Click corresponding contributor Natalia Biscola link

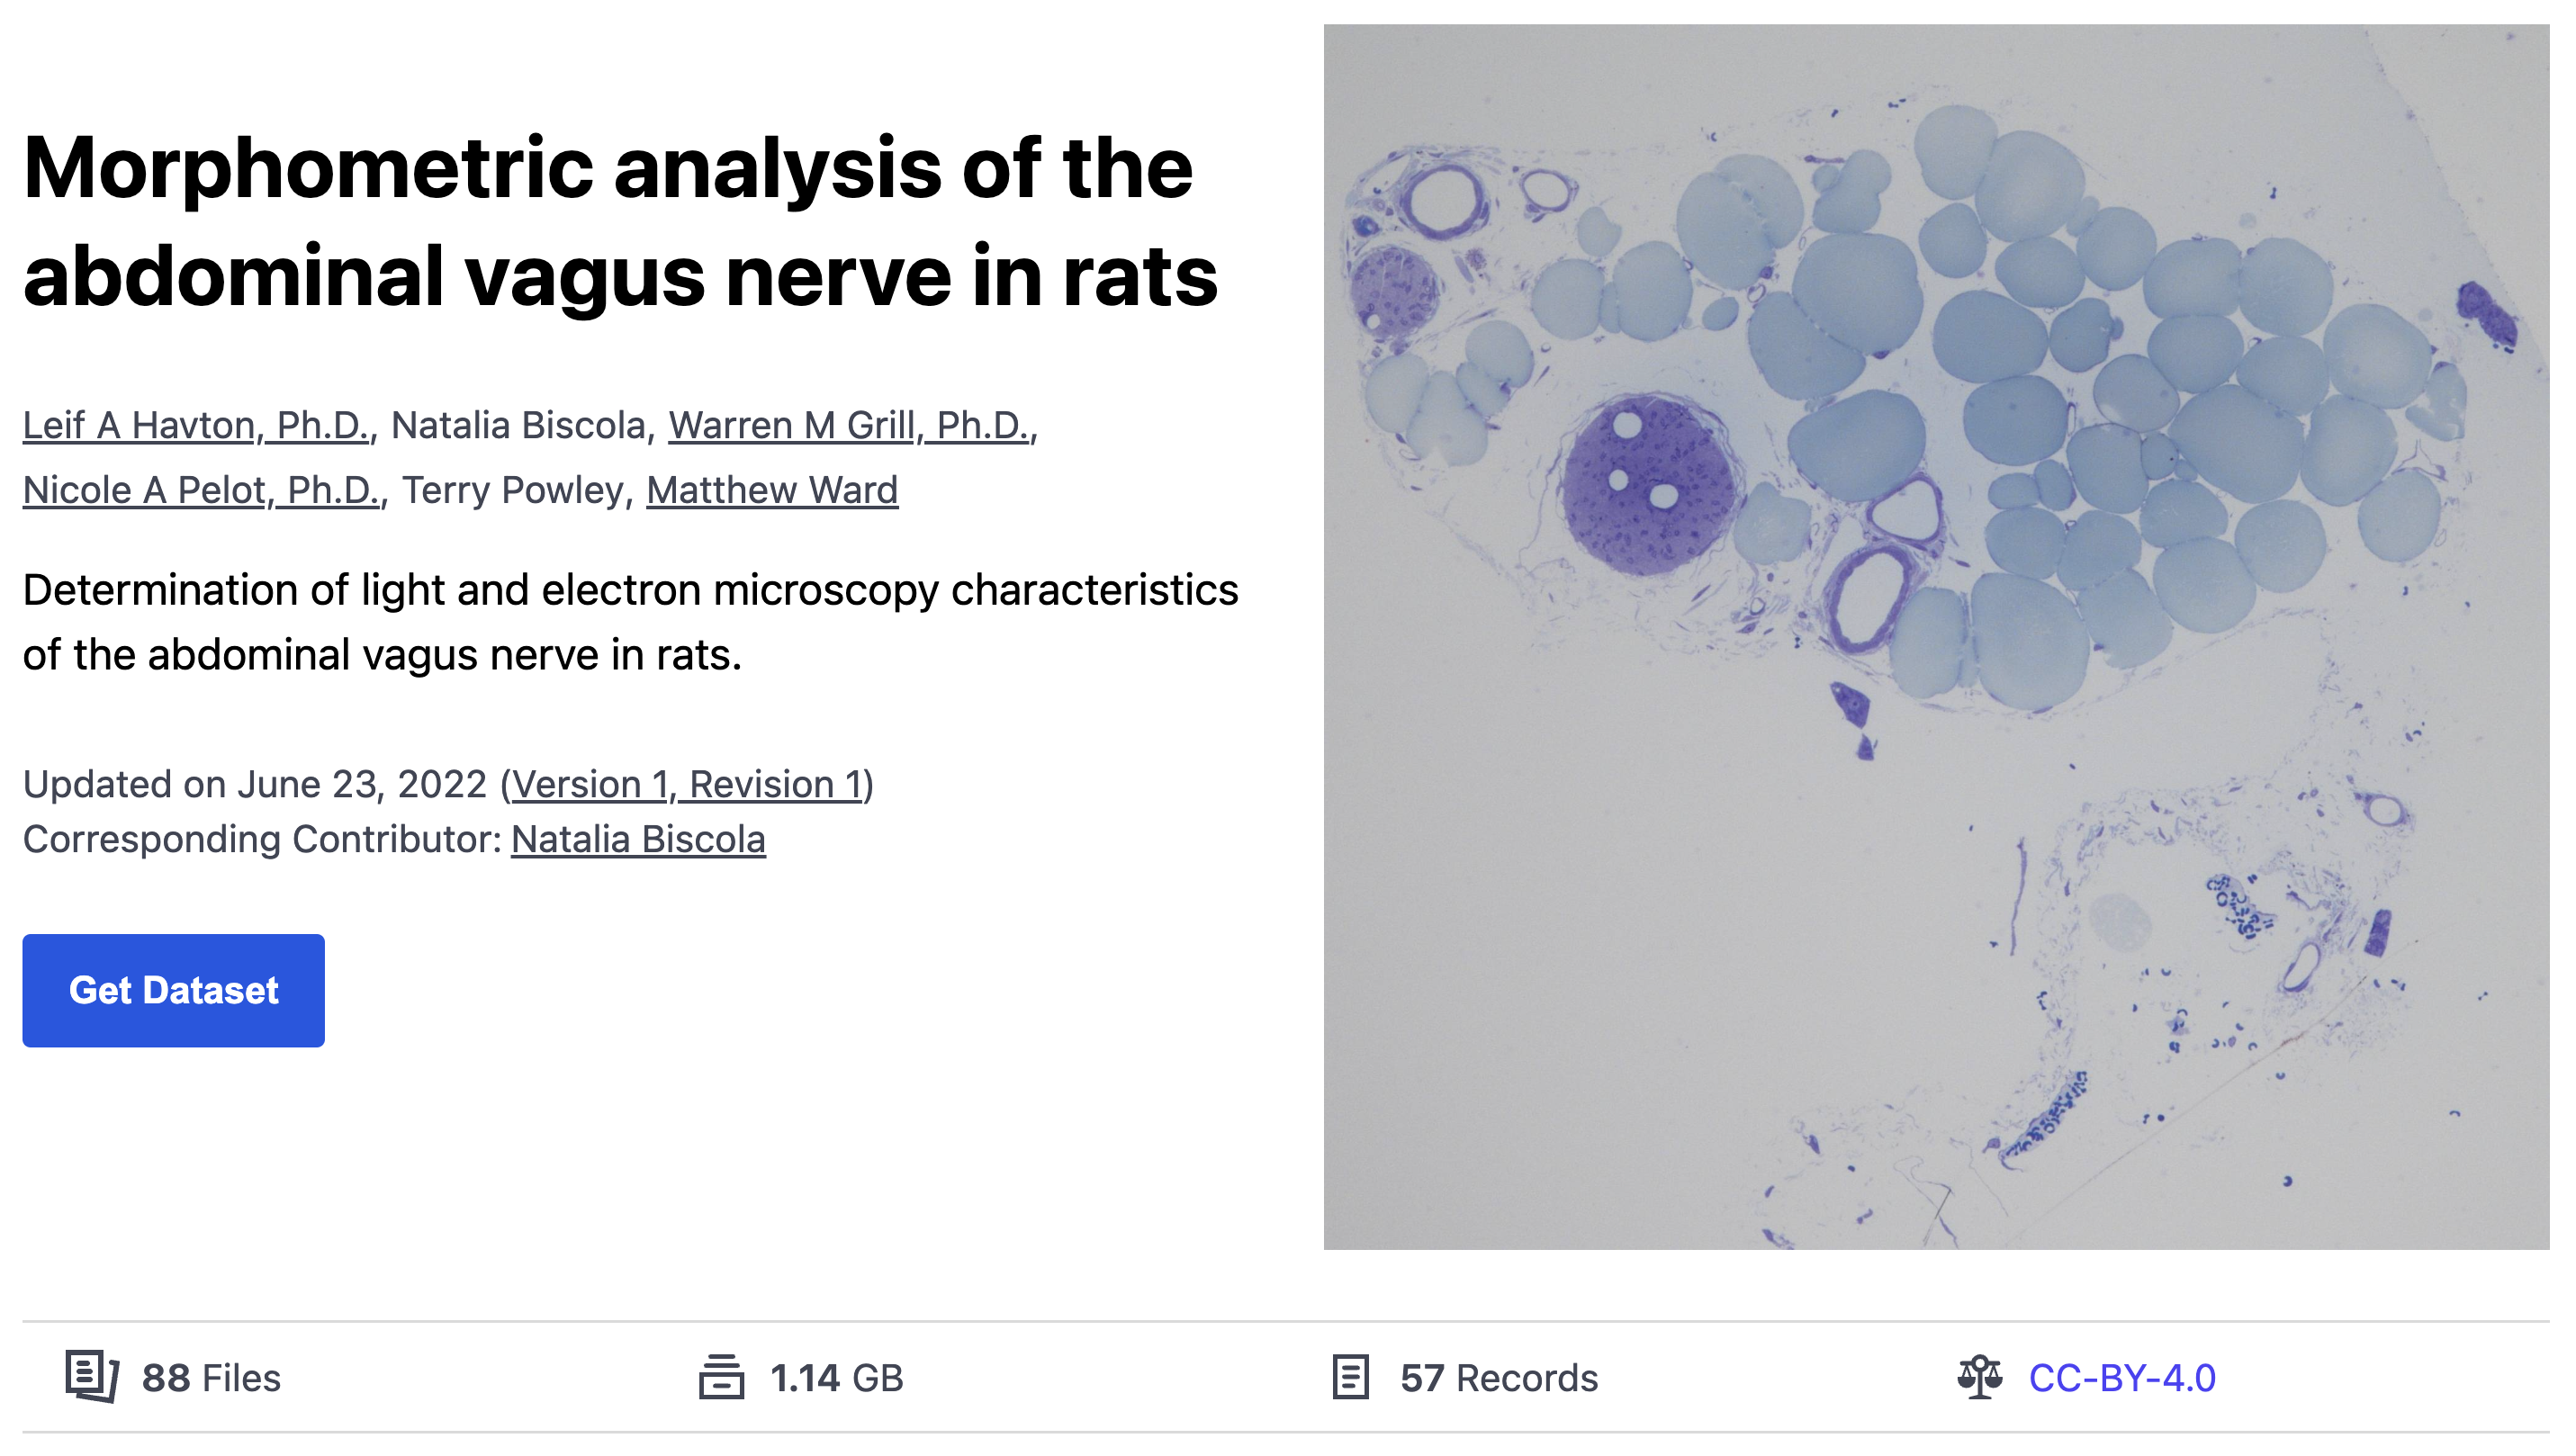[x=638, y=839]
